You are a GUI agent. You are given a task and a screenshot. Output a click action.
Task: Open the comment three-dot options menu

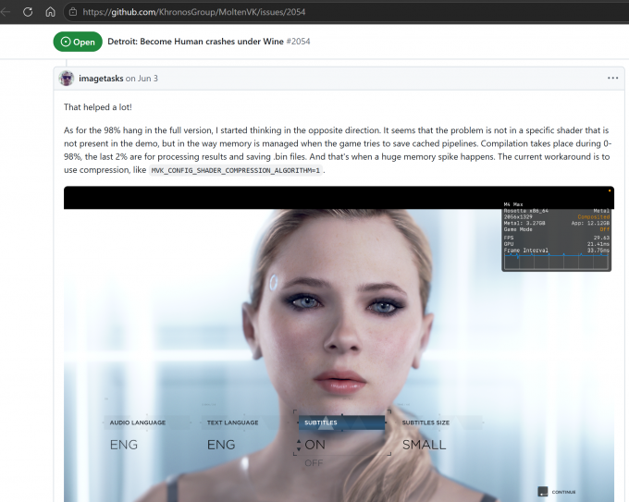click(x=612, y=79)
